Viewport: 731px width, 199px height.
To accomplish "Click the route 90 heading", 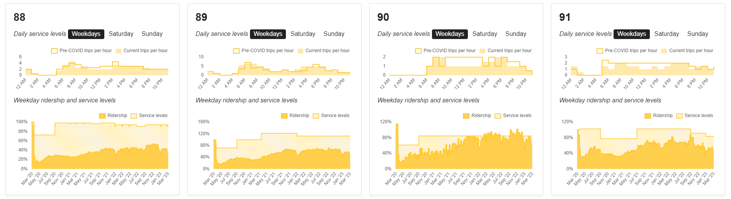I will pyautogui.click(x=383, y=17).
